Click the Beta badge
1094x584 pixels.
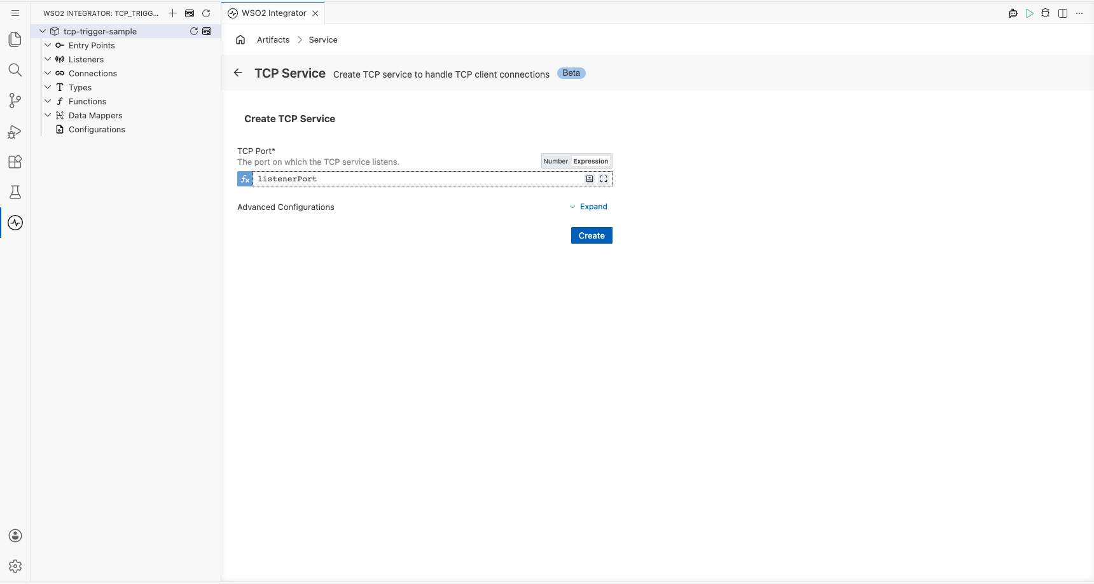click(571, 73)
